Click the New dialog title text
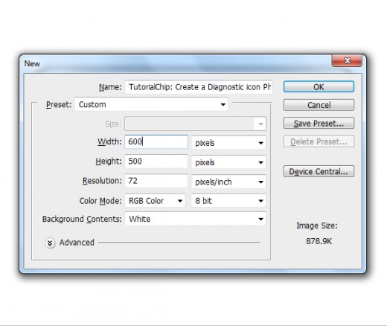The image size is (387, 326). click(x=32, y=63)
